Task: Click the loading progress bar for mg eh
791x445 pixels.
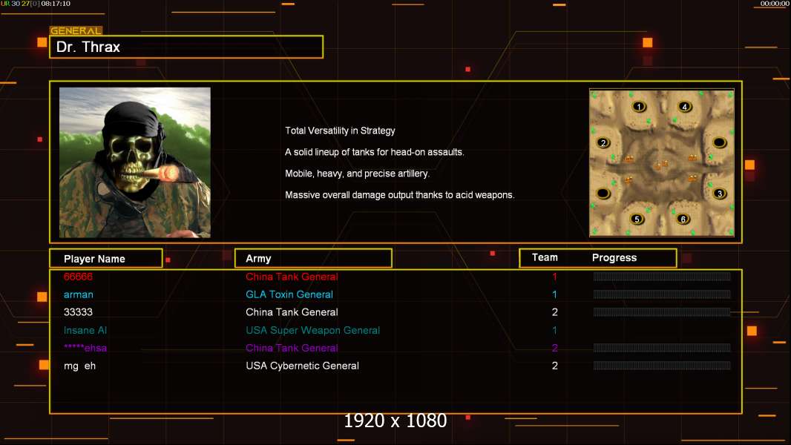Action: pyautogui.click(x=662, y=366)
